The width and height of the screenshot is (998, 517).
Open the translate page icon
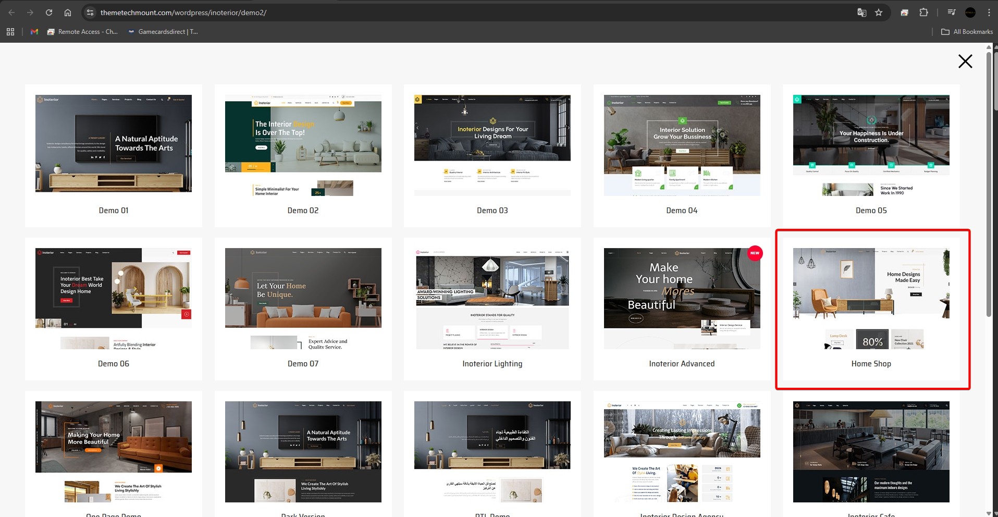click(861, 13)
